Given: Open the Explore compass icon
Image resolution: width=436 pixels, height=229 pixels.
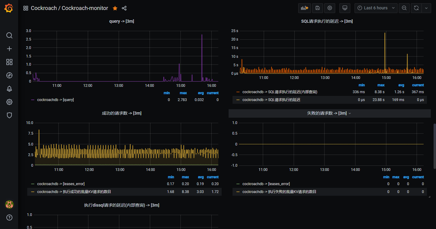Looking at the screenshot, I should pyautogui.click(x=9, y=75).
